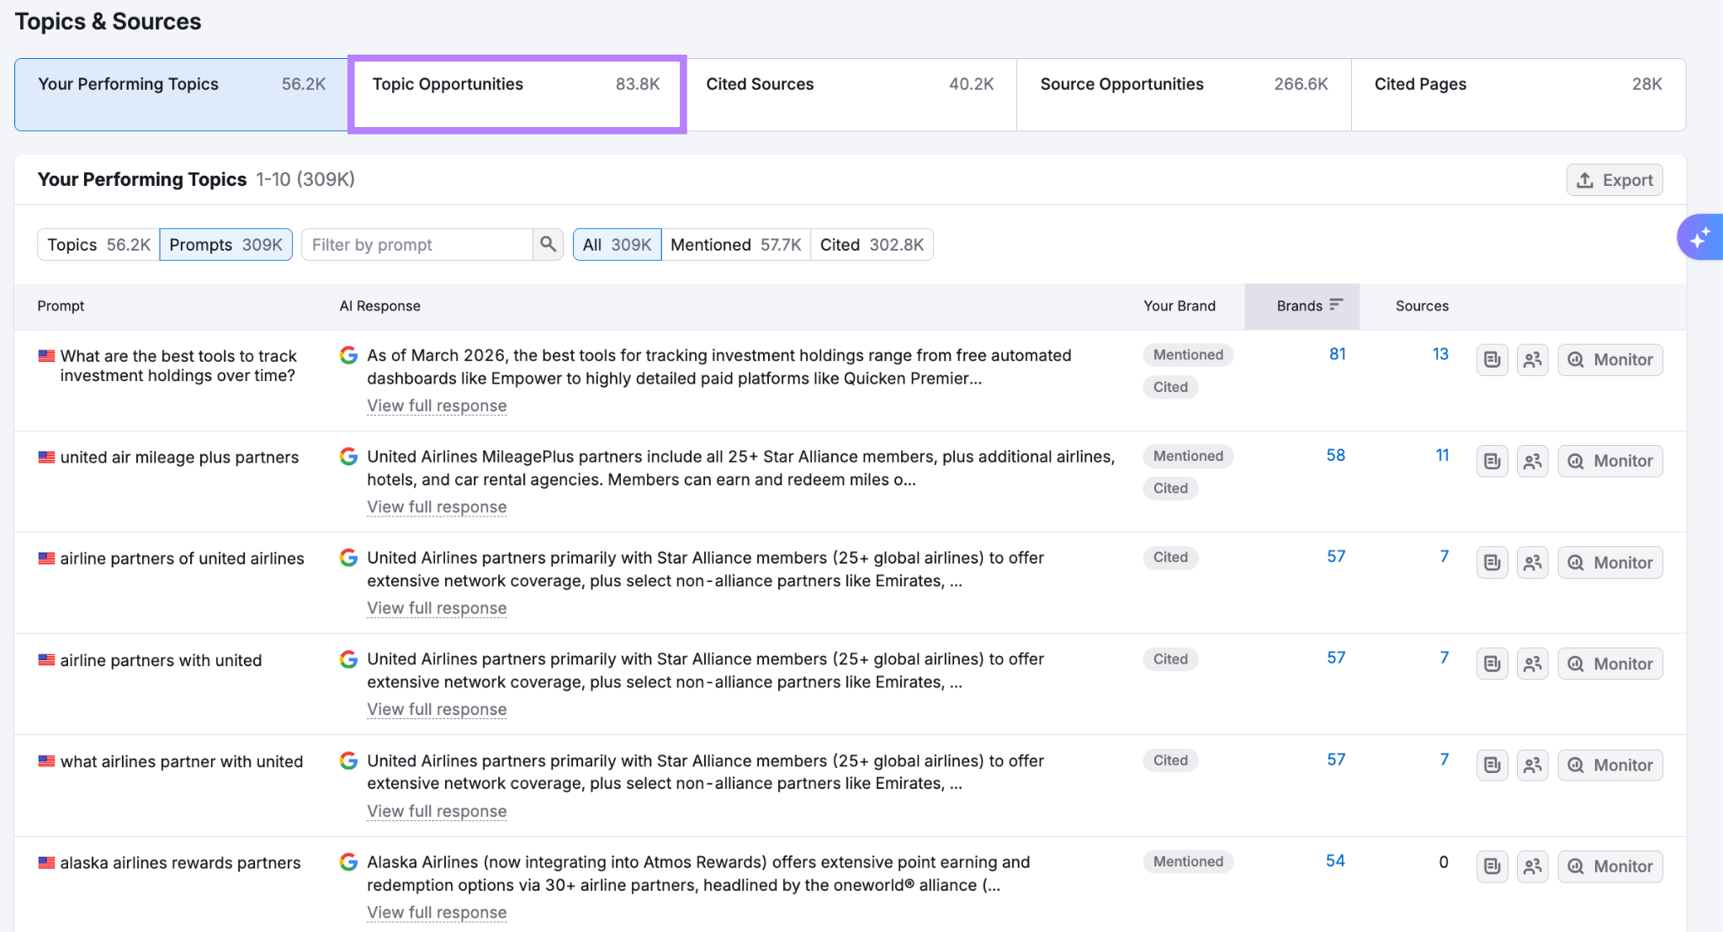Click the Sources column header
1723x932 pixels.
(x=1422, y=306)
